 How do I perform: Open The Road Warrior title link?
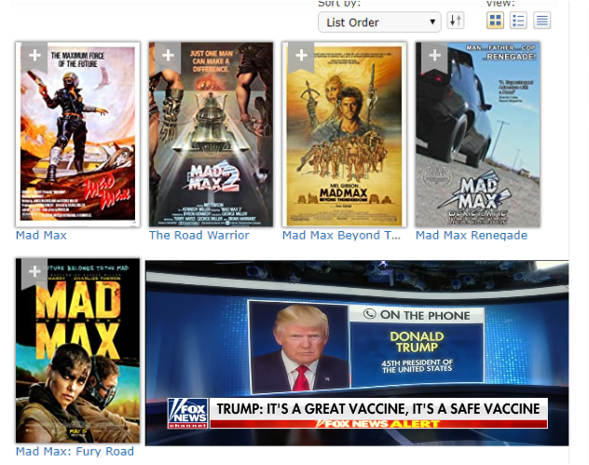[199, 235]
